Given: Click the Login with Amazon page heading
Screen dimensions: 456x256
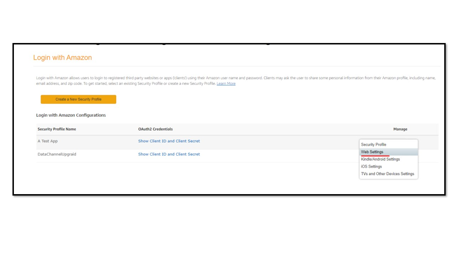Looking at the screenshot, I should coord(63,58).
